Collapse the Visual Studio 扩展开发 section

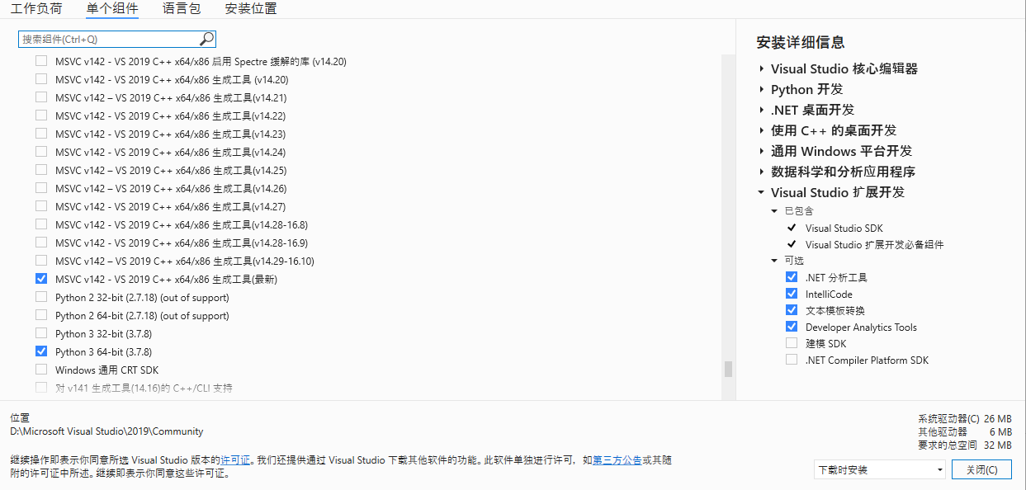click(x=761, y=192)
